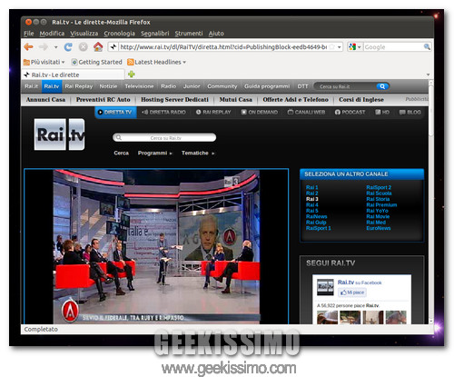The height and width of the screenshot is (377, 454).
Task: Go back with the orange Back arrow
Action: pyautogui.click(x=28, y=47)
